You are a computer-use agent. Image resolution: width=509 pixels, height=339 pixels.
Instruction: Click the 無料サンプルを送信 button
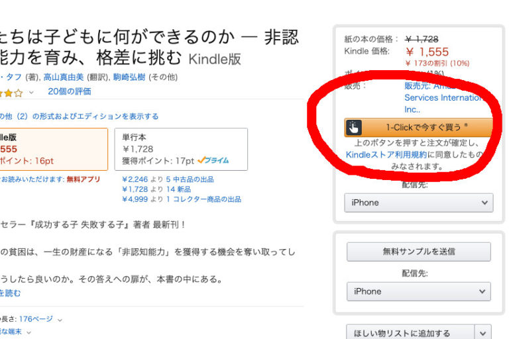[418, 252]
